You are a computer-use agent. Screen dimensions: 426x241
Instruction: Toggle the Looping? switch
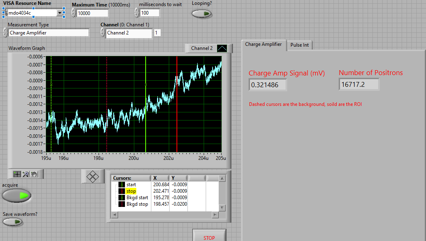click(x=202, y=13)
